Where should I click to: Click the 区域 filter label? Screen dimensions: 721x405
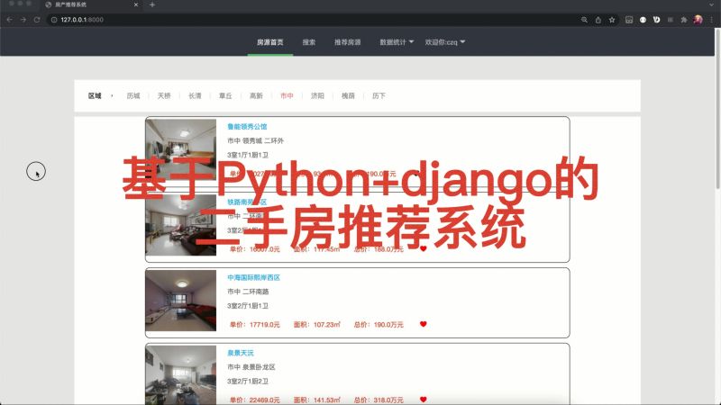click(x=95, y=95)
